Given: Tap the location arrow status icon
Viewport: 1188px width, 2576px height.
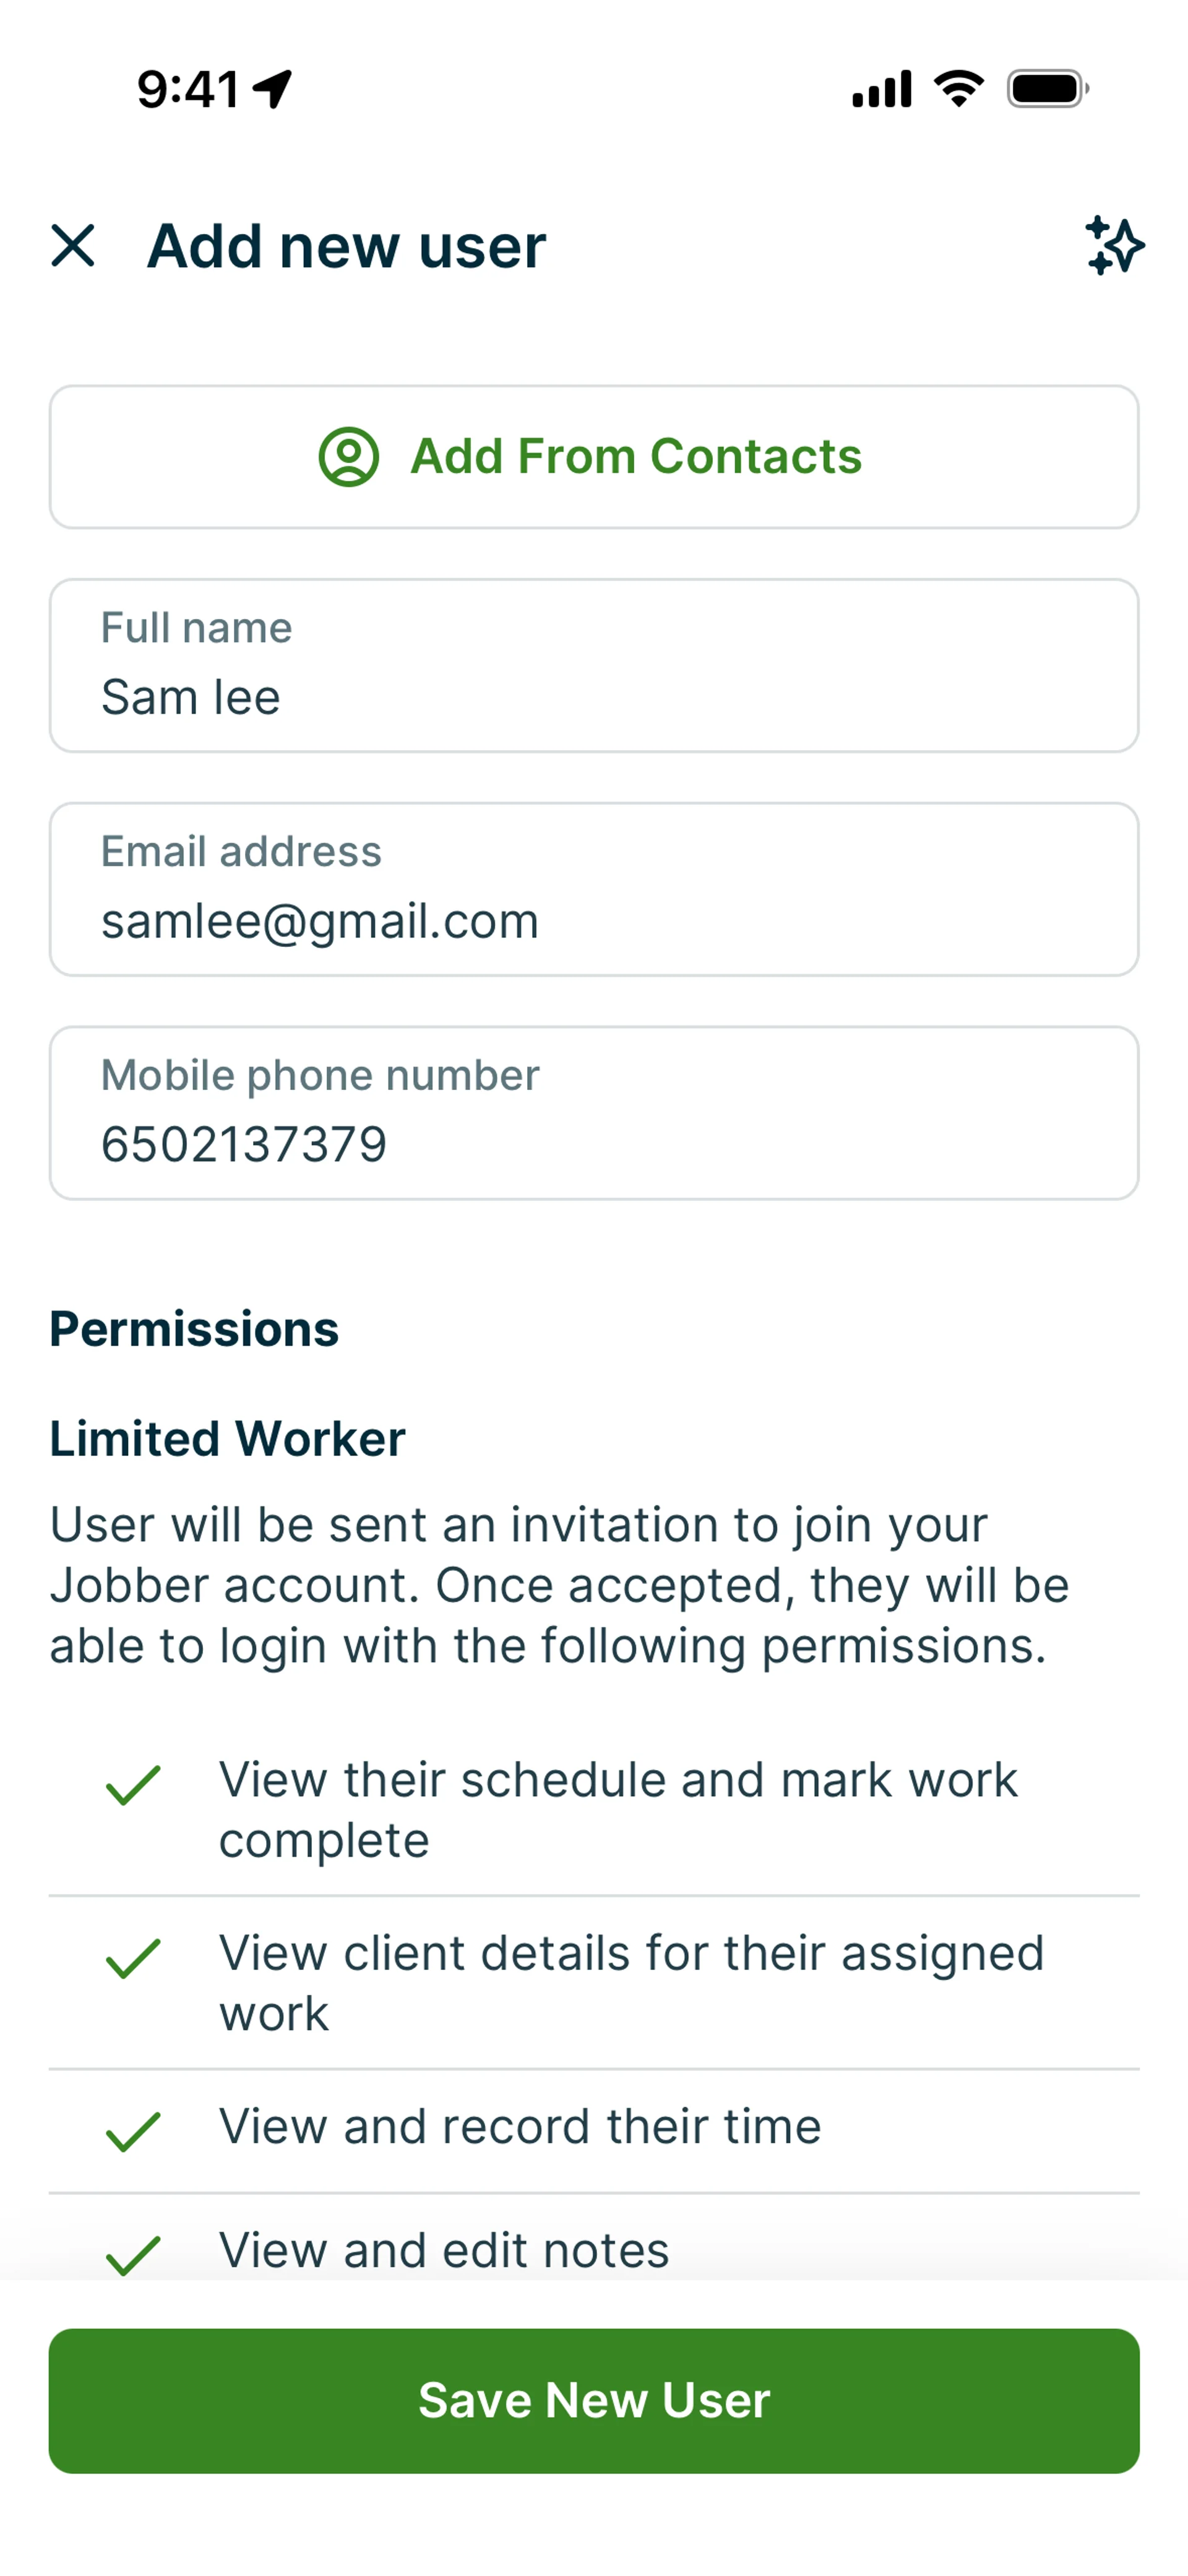Looking at the screenshot, I should [272, 89].
